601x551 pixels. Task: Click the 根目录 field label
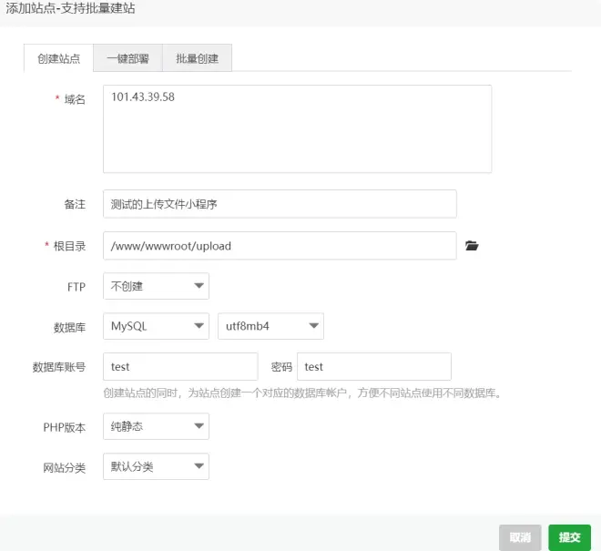(69, 246)
